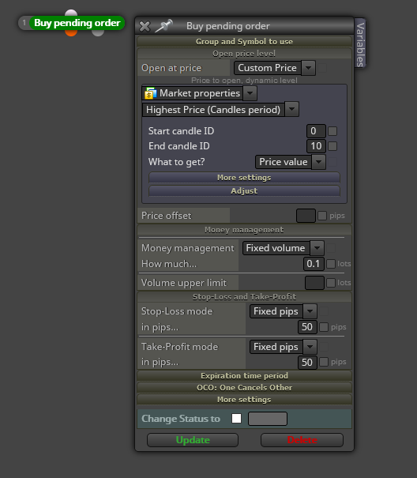This screenshot has width=417, height=478.
Task: Collapse the Money management section header
Action: 245,230
